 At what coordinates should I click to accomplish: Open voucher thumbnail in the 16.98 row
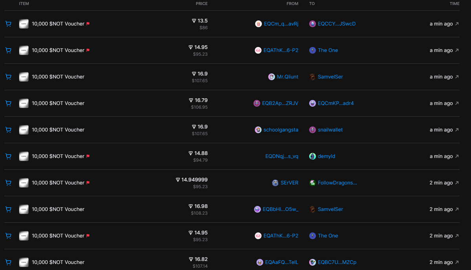[24, 209]
